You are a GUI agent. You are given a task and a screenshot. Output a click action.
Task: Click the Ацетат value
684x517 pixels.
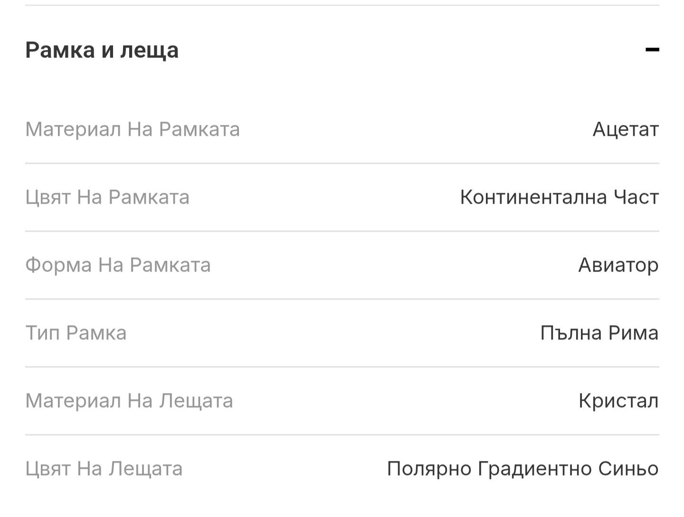(626, 130)
